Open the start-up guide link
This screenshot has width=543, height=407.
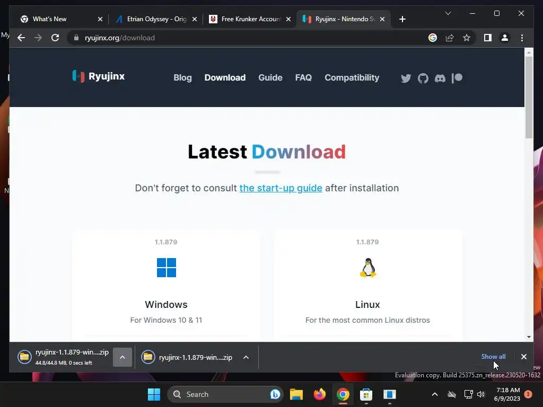point(281,188)
